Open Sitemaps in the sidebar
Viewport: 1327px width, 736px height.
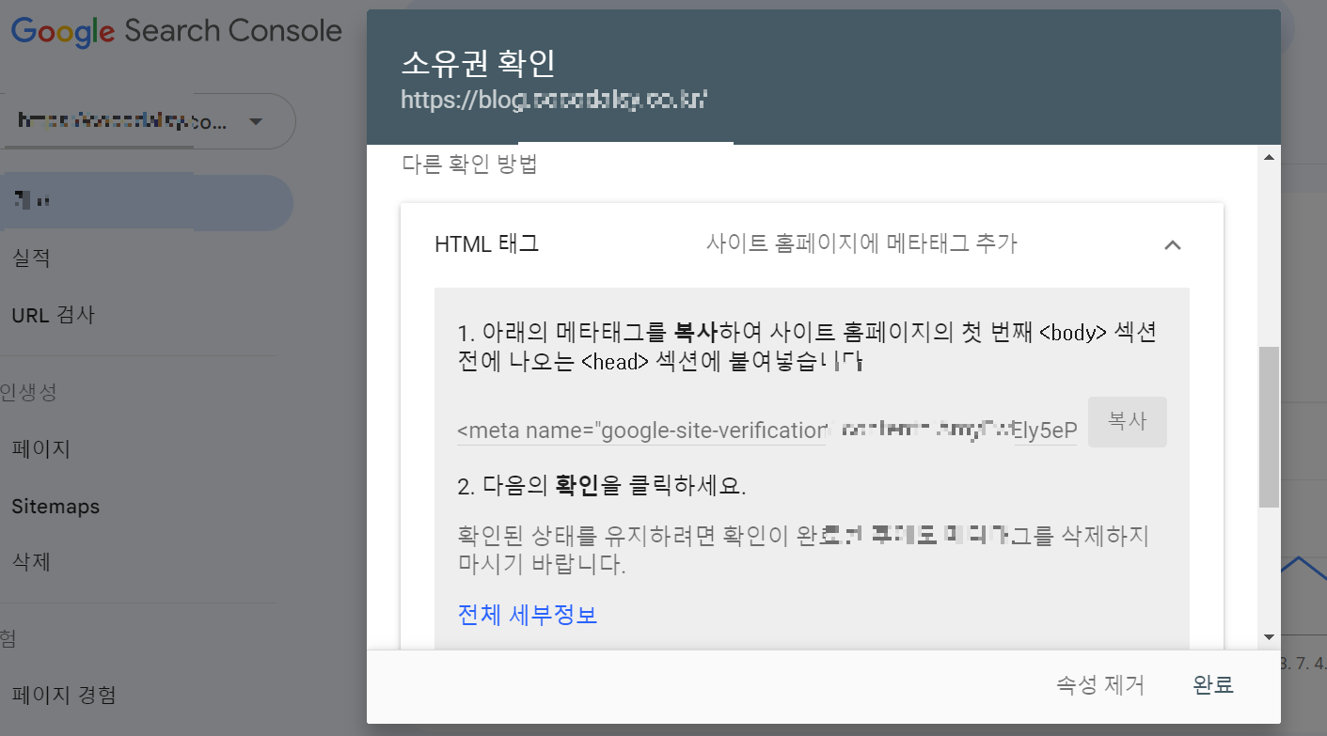point(55,506)
